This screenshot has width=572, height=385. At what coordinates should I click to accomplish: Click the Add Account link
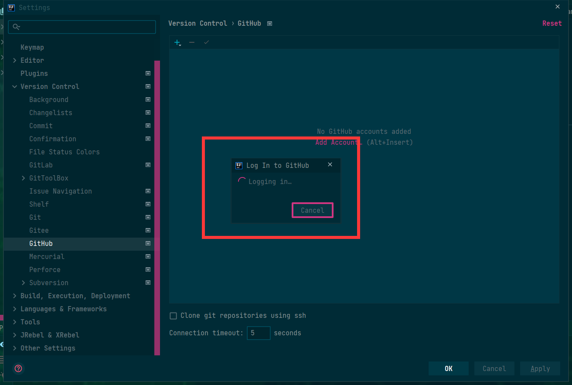click(x=339, y=142)
